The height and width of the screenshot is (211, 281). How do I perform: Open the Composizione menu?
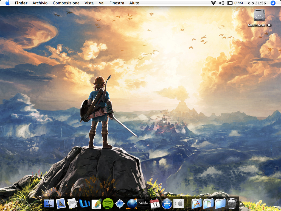click(66, 3)
